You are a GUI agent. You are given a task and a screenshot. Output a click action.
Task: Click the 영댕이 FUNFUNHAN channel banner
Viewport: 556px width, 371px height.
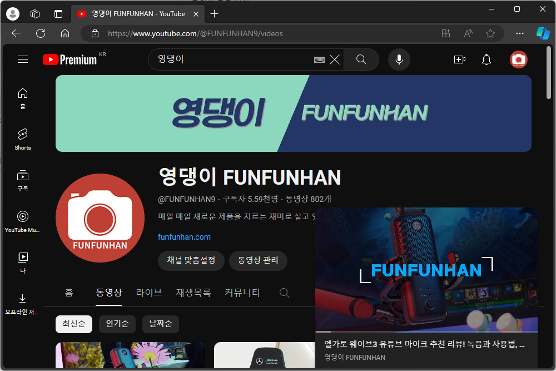coord(293,113)
